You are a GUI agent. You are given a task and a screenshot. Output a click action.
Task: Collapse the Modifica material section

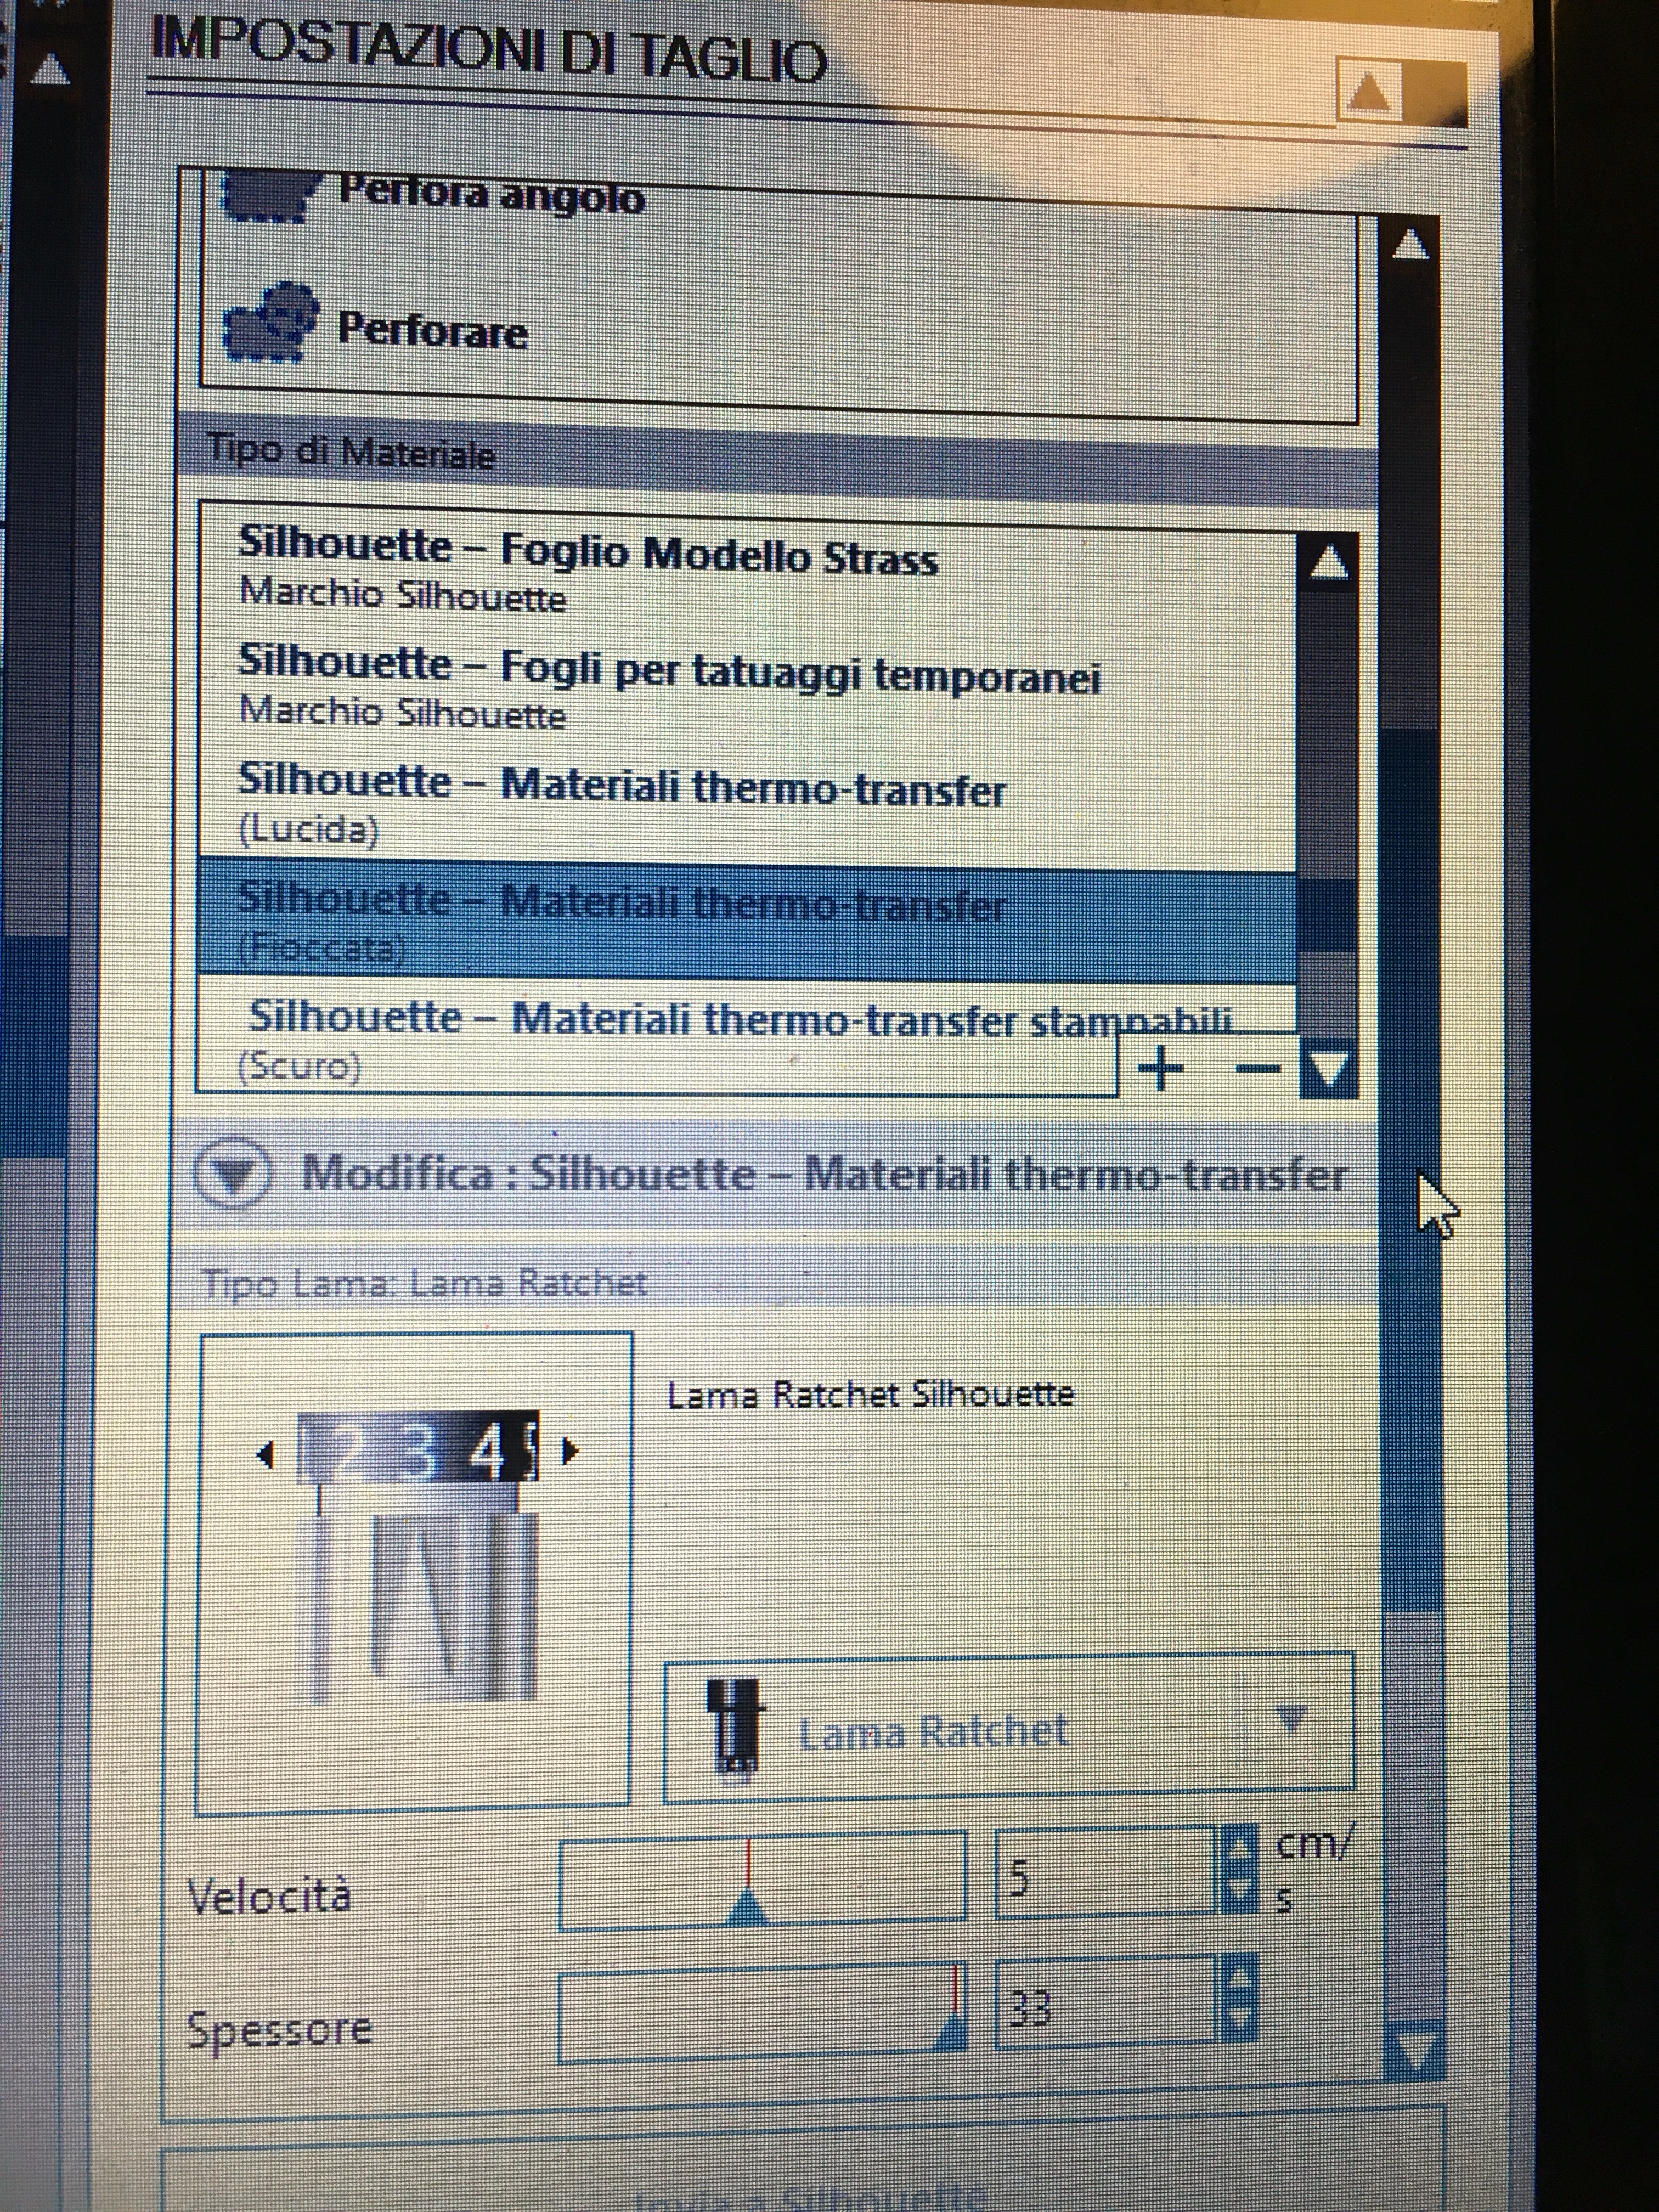232,1174
